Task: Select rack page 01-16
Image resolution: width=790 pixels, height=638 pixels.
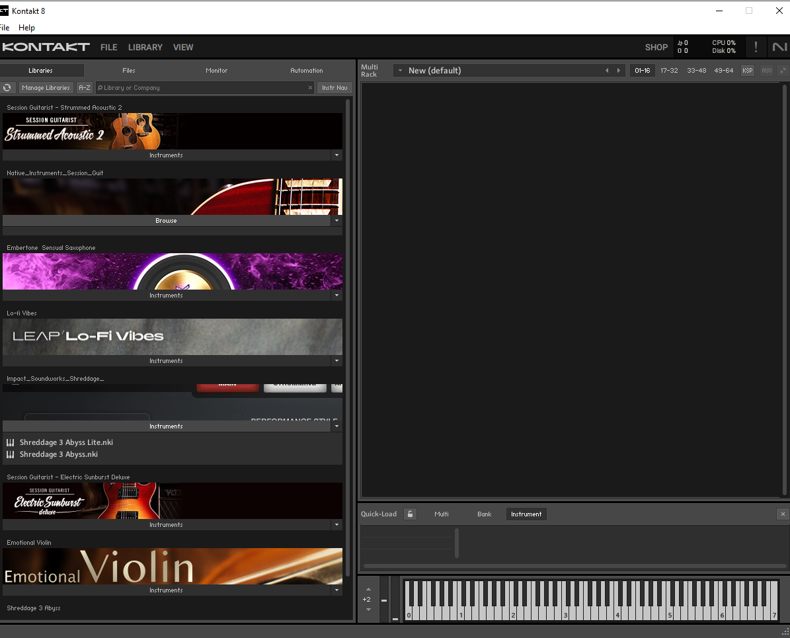Action: (643, 71)
